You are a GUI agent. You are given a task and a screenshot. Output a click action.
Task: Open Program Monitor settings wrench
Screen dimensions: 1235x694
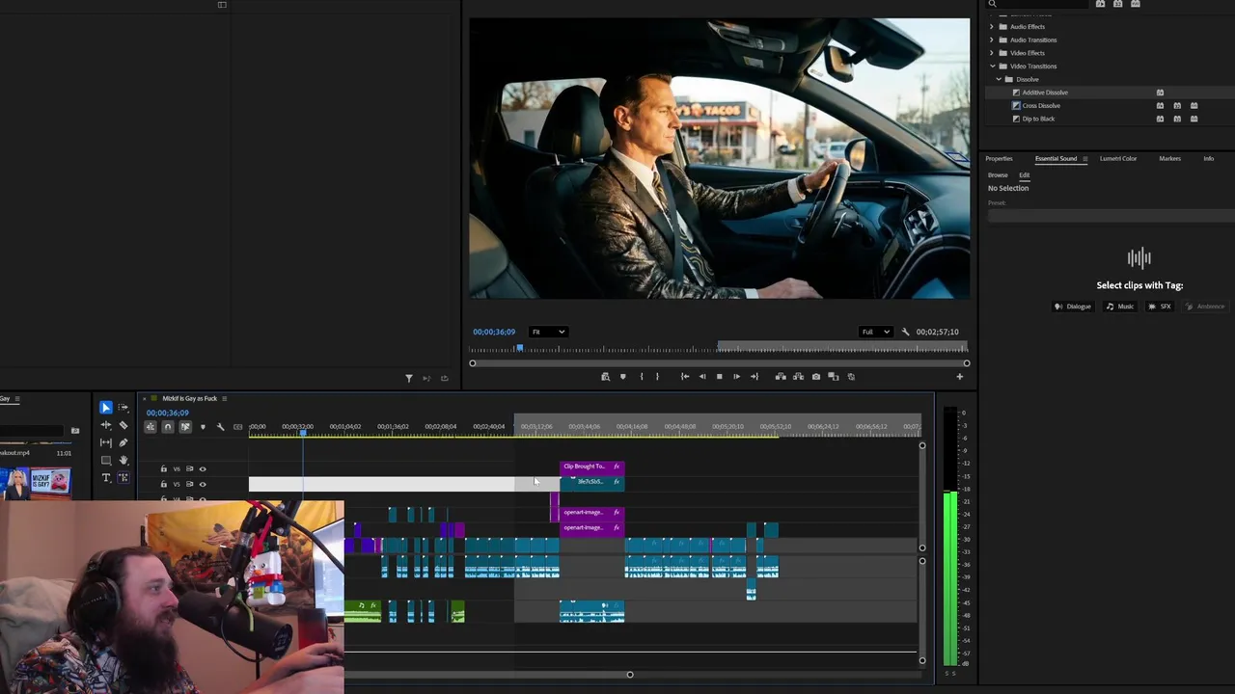(905, 332)
